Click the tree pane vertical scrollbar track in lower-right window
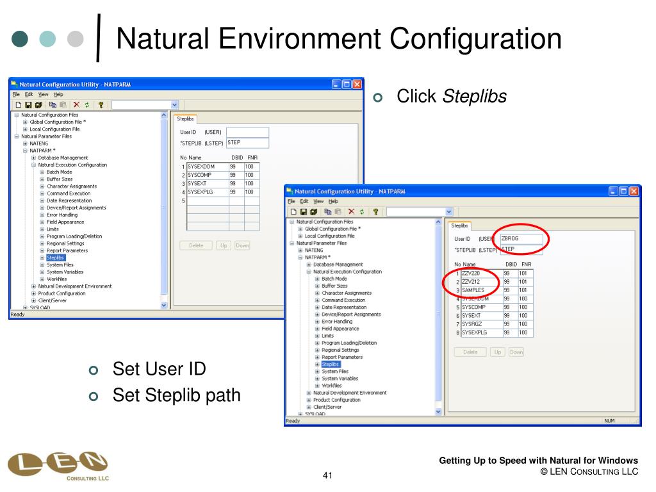Viewport: 656px width, 492px height. (x=438, y=316)
